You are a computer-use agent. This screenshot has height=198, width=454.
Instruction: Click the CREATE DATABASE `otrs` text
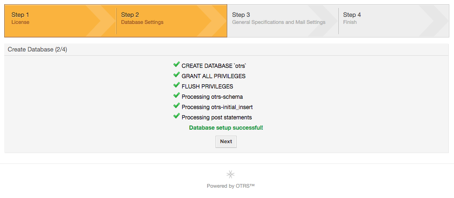pos(214,66)
